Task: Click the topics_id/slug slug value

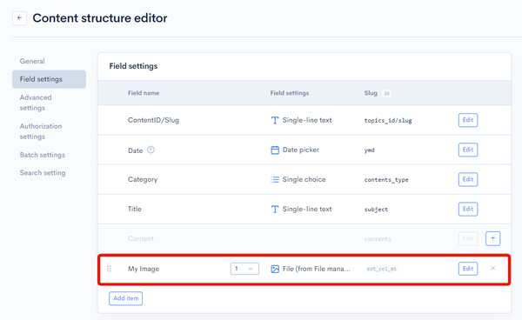Action: pos(388,120)
